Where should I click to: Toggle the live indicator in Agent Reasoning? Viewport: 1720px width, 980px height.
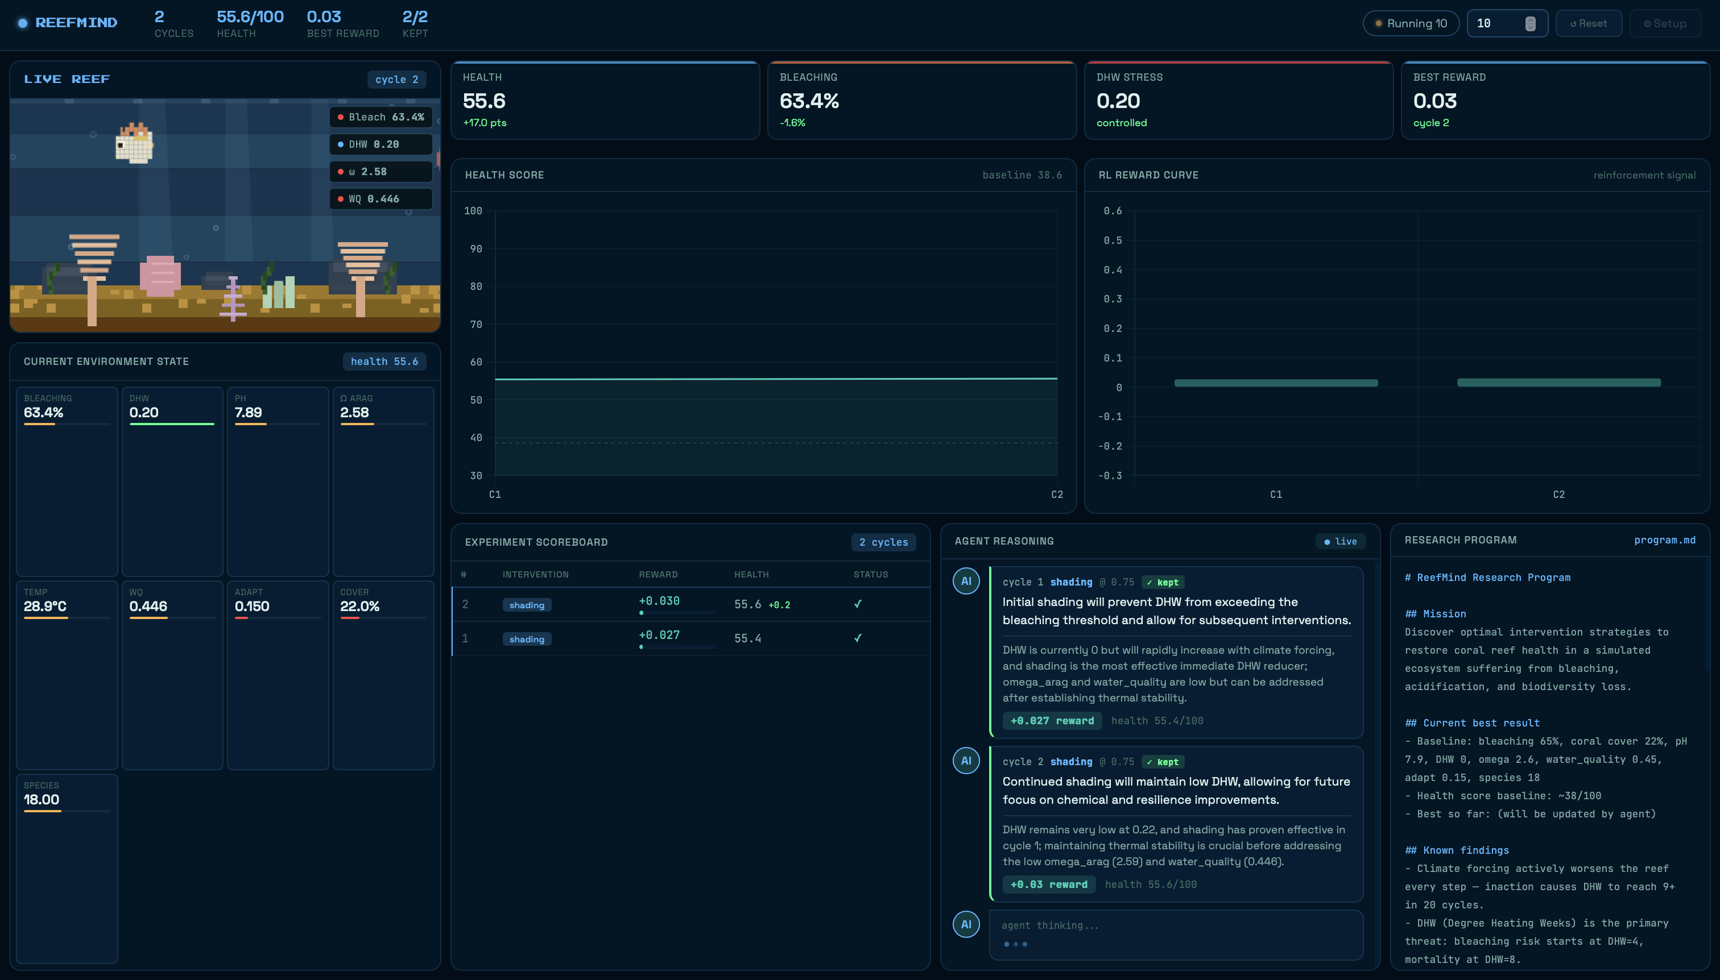[1340, 541]
